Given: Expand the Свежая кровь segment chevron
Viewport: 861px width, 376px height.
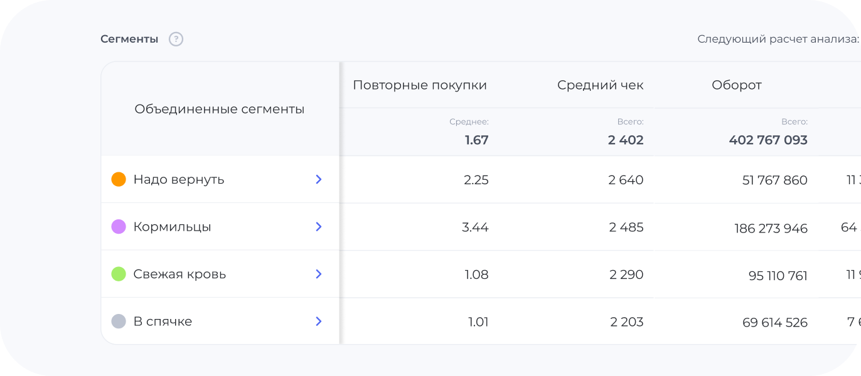Looking at the screenshot, I should pos(319,274).
